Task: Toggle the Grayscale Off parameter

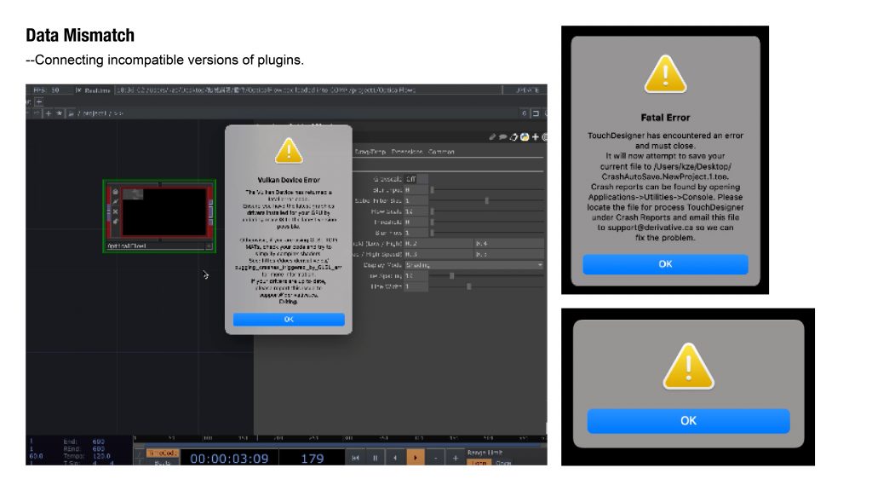Action: [x=416, y=179]
